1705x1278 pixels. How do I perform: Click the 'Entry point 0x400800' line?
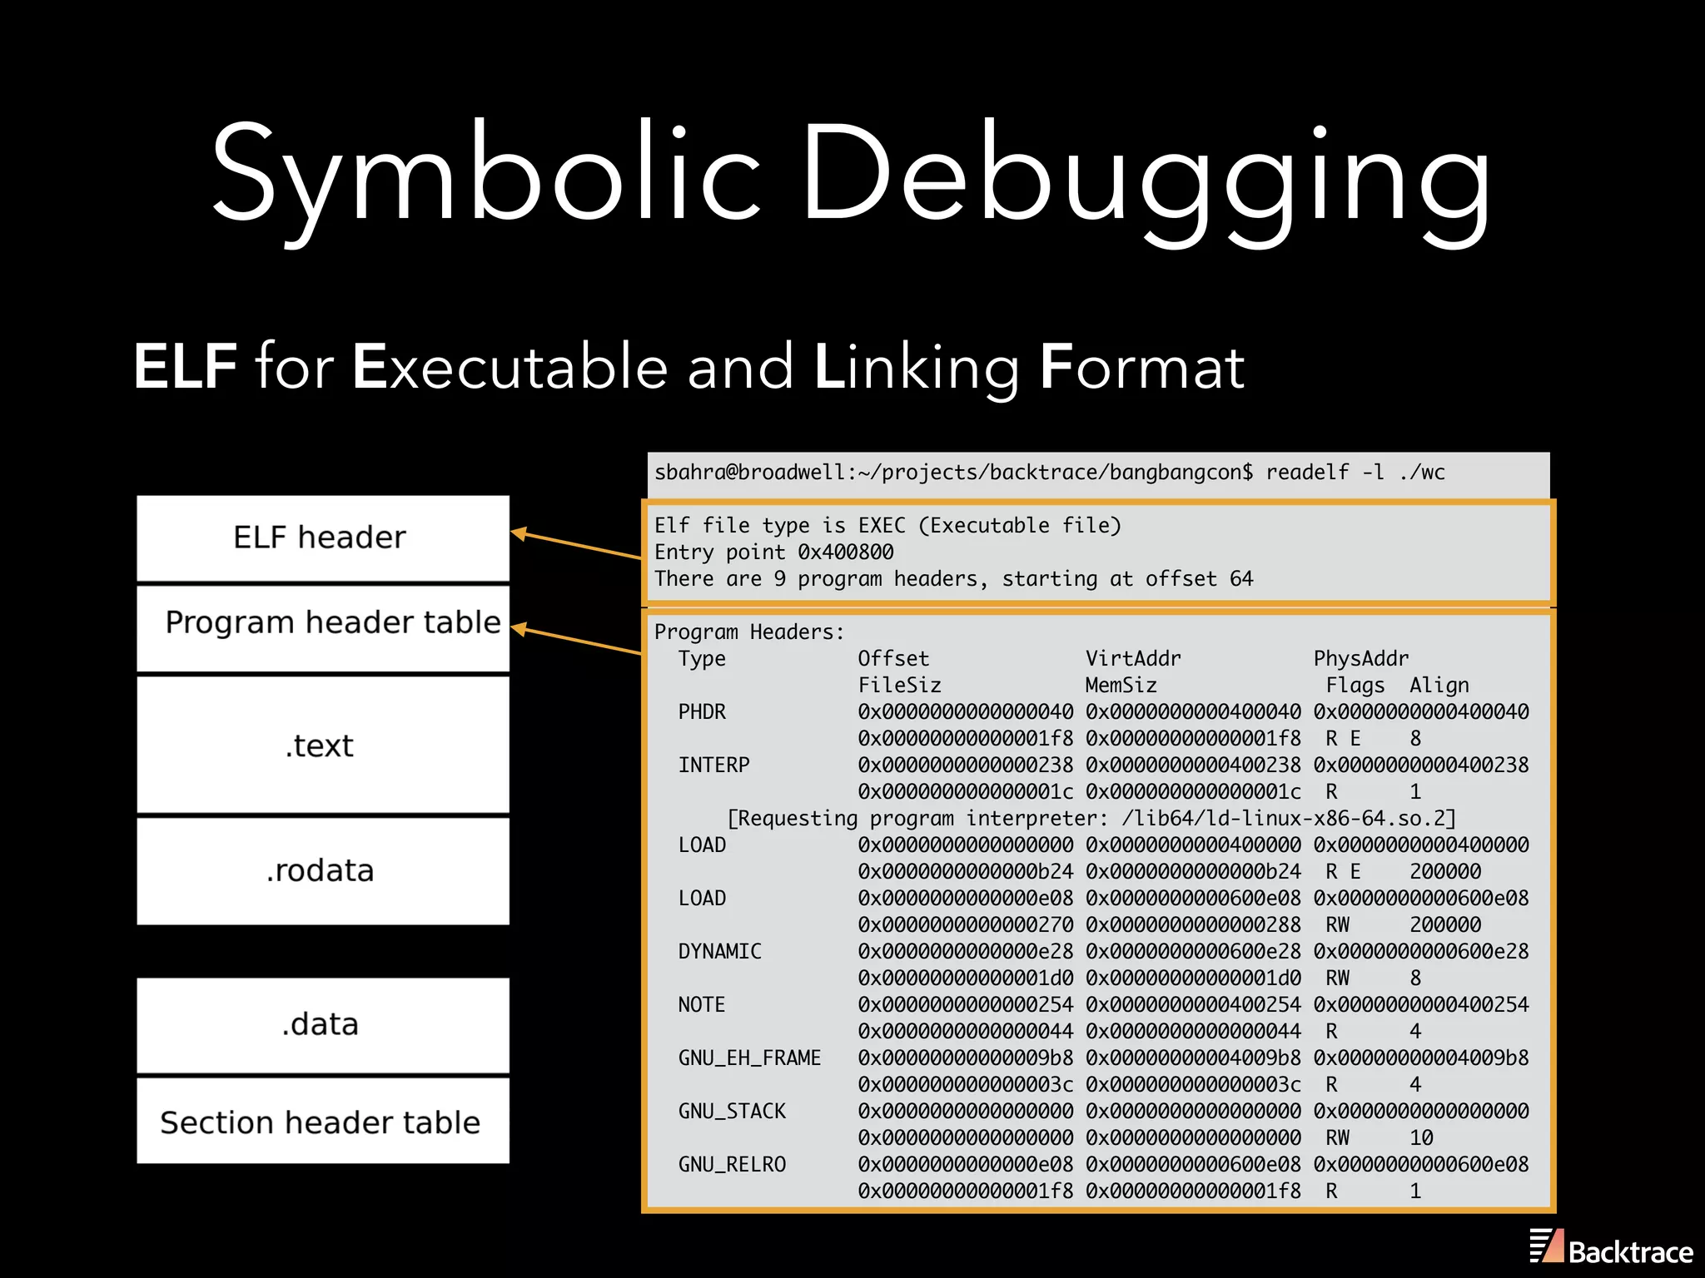pyautogui.click(x=773, y=552)
